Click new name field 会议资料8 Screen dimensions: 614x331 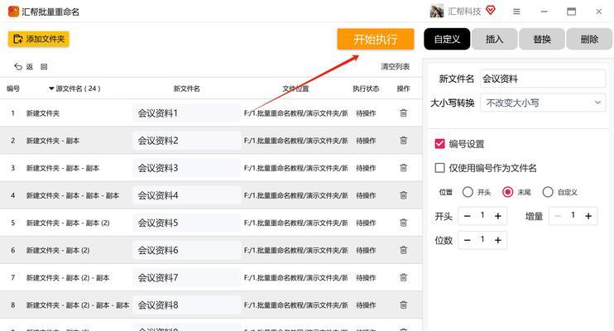tap(187, 305)
